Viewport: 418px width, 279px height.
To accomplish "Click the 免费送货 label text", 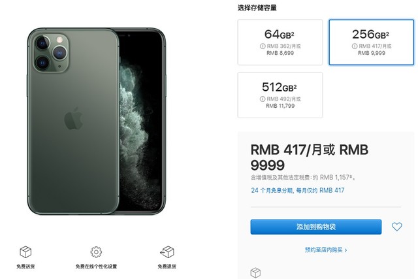I will tap(25, 266).
